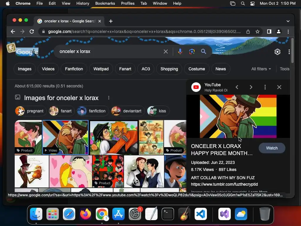The height and width of the screenshot is (226, 301).
Task: Filter results by Images
Action: tap(25, 69)
